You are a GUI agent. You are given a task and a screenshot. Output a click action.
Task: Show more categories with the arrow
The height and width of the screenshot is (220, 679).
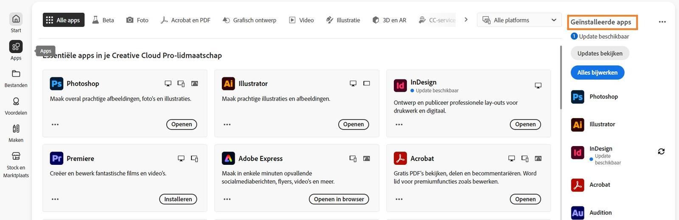click(466, 20)
